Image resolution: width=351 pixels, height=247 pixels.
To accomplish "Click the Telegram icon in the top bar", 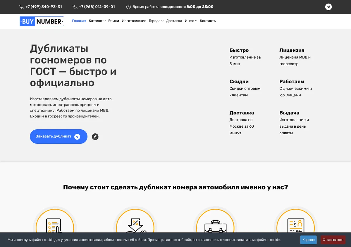I will 328,7.
